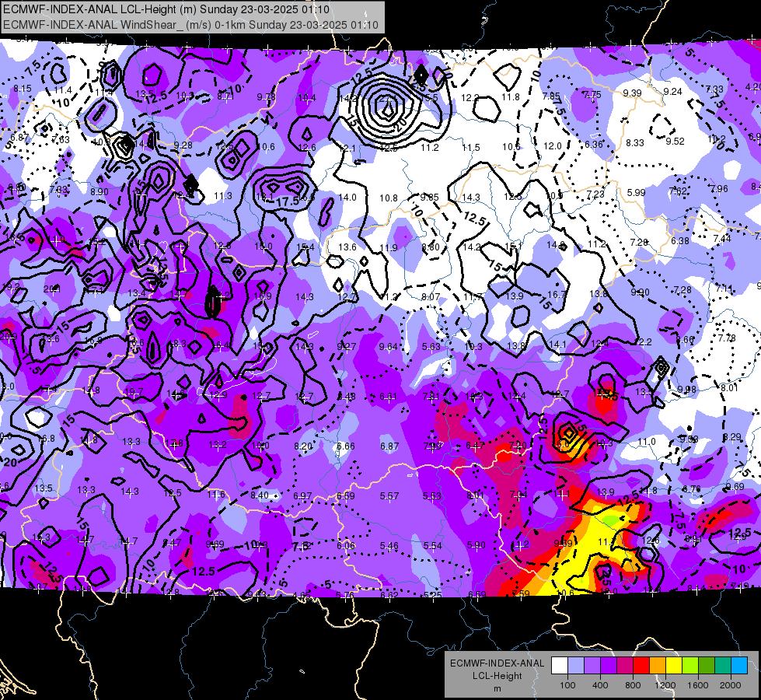This screenshot has width=761, height=700.
Task: Click the wind shear value 16.7
Action: coord(557,294)
